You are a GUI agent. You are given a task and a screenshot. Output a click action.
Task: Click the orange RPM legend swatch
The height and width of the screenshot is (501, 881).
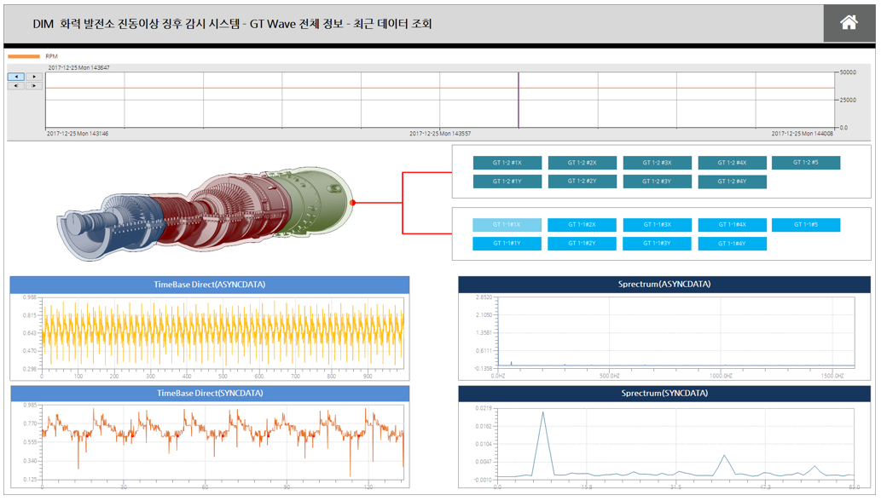point(24,56)
